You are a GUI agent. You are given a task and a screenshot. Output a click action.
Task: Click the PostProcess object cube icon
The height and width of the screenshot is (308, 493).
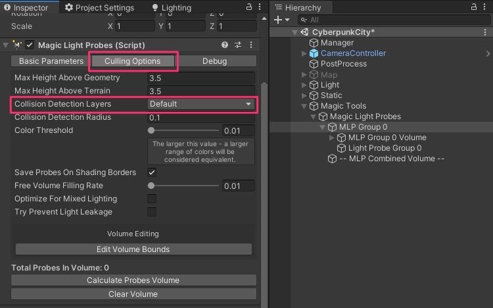coord(314,64)
